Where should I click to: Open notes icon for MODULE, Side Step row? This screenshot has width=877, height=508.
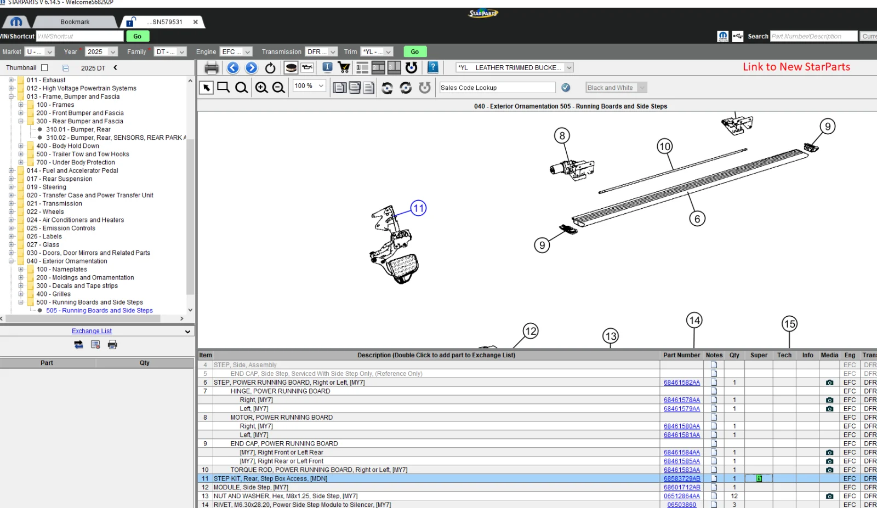pyautogui.click(x=714, y=487)
